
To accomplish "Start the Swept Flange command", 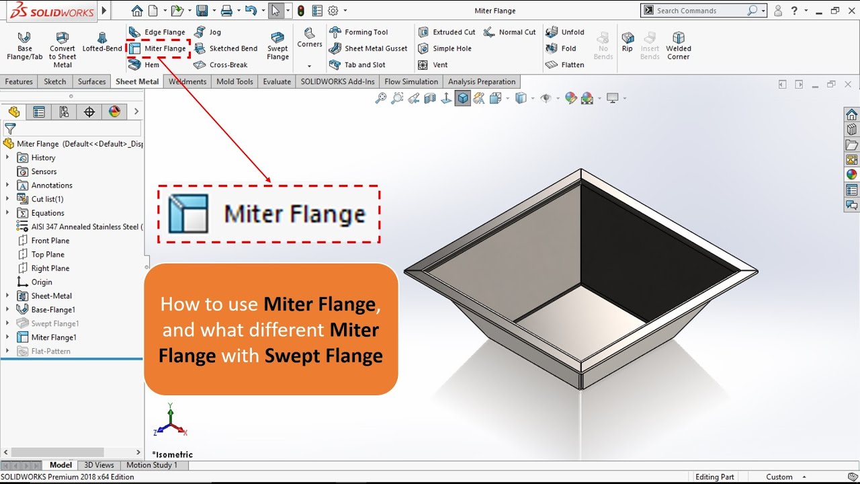I will pos(277,46).
